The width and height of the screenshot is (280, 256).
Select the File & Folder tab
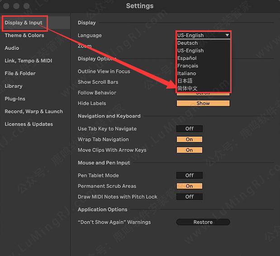tap(20, 73)
